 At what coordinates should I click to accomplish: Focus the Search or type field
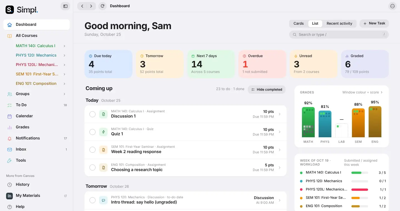pos(339,35)
